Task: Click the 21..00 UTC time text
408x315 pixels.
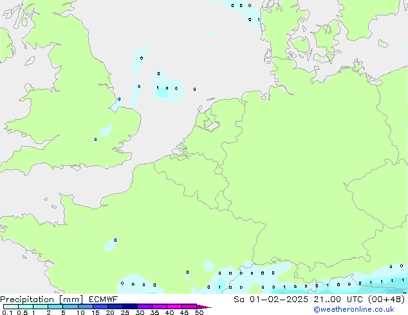Action: [x=338, y=300]
